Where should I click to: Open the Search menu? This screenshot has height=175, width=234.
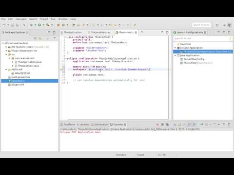click(33, 19)
